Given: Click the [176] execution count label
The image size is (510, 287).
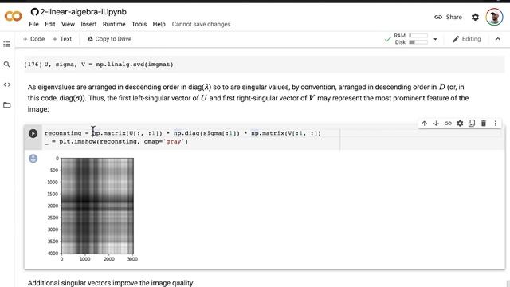Looking at the screenshot, I should [x=33, y=65].
